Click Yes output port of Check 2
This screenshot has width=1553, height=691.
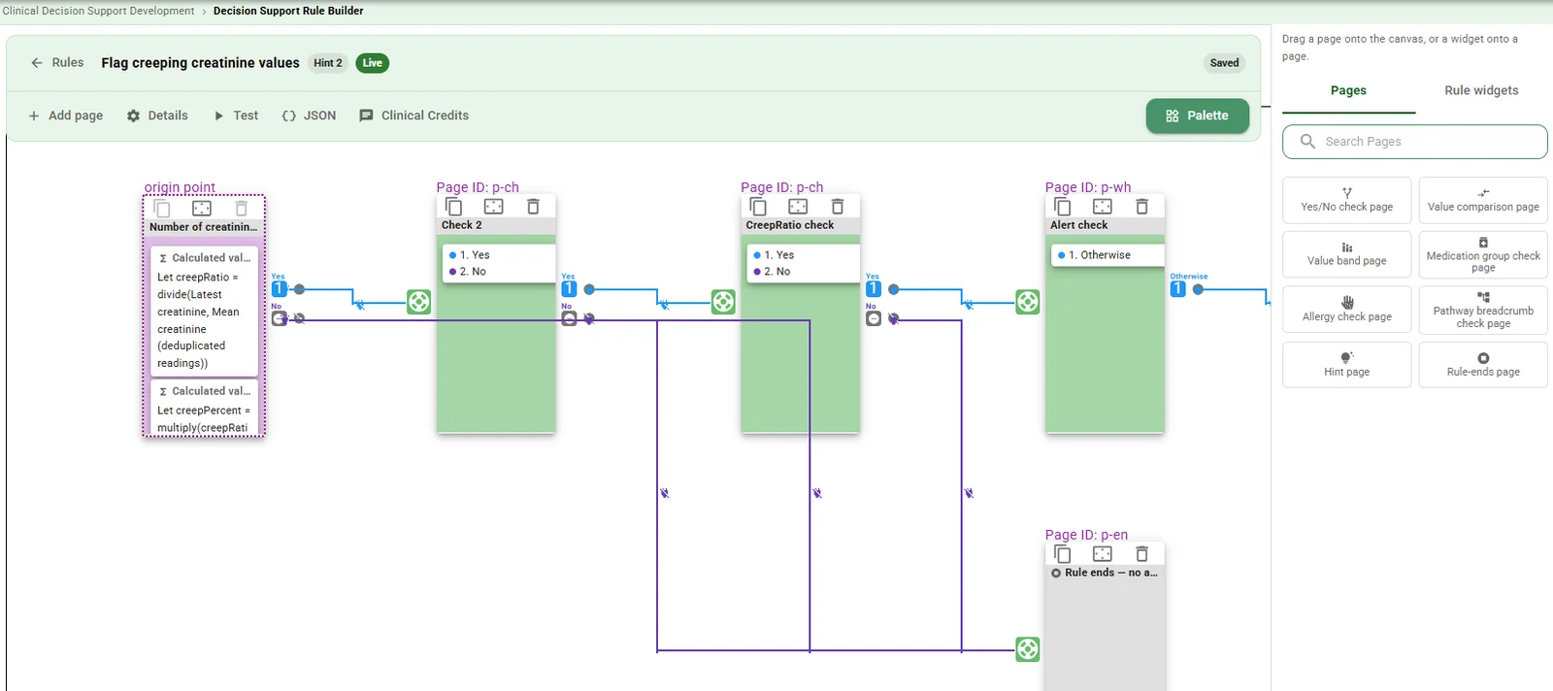(x=569, y=289)
